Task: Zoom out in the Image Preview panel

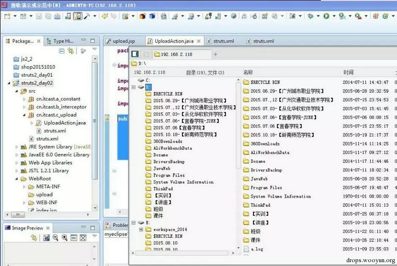Action: [56, 237]
